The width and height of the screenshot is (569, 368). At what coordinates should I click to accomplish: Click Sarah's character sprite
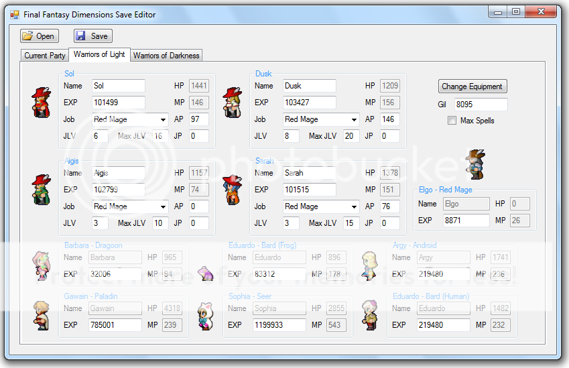pyautogui.click(x=232, y=189)
